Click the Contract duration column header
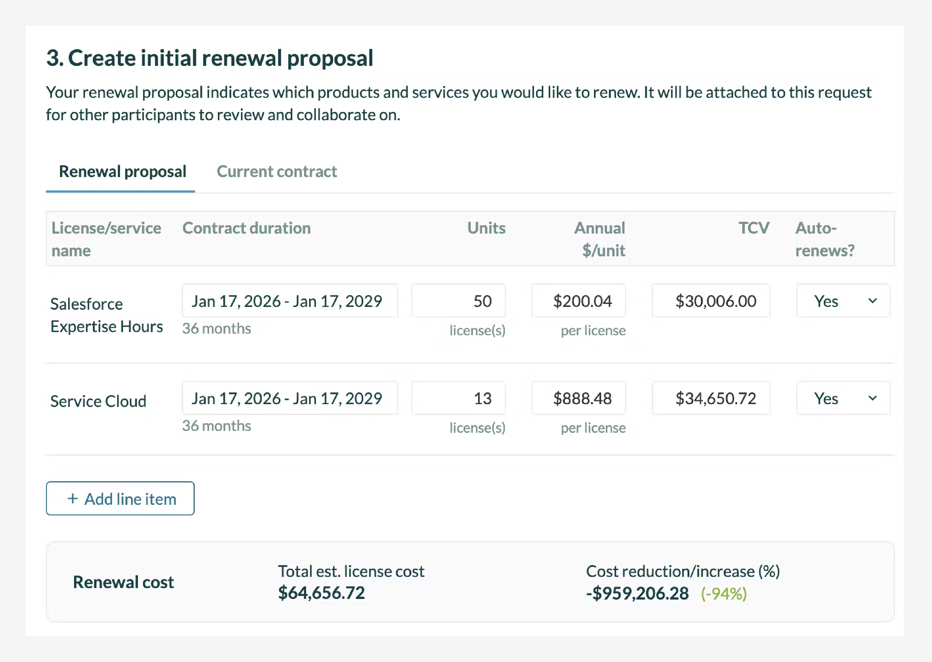Image resolution: width=932 pixels, height=662 pixels. click(x=246, y=228)
